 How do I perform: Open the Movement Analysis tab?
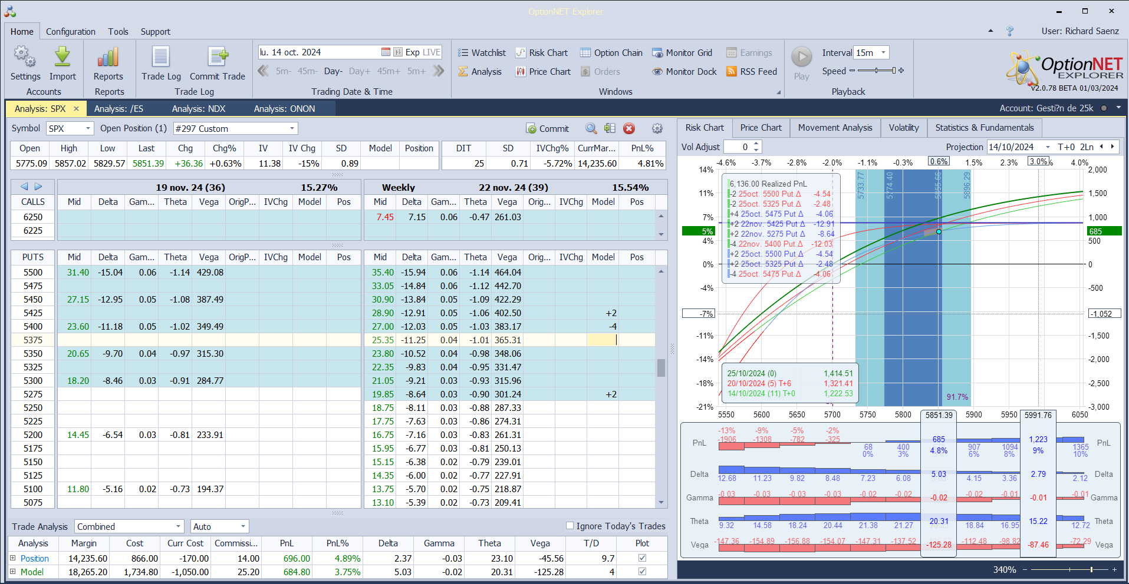(835, 128)
